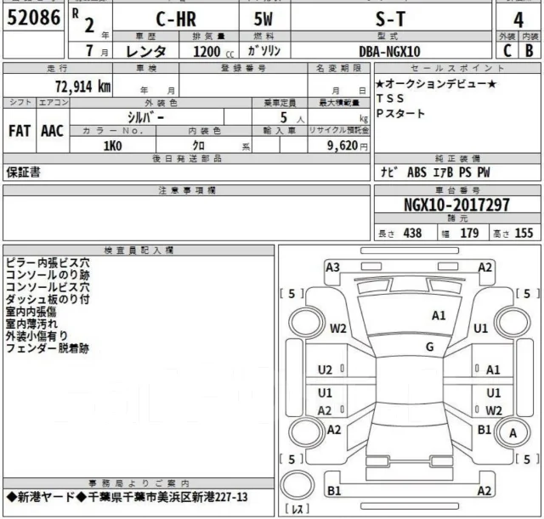Click interior color value クロ
544x519 pixels.
[x=199, y=145]
